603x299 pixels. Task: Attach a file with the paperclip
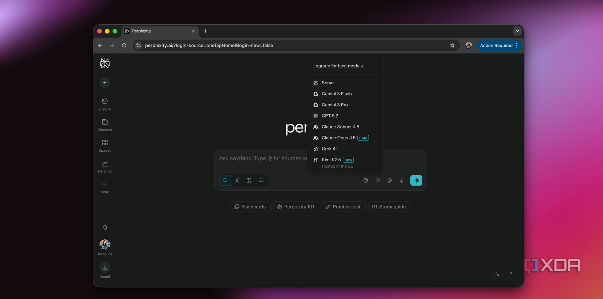click(x=390, y=180)
